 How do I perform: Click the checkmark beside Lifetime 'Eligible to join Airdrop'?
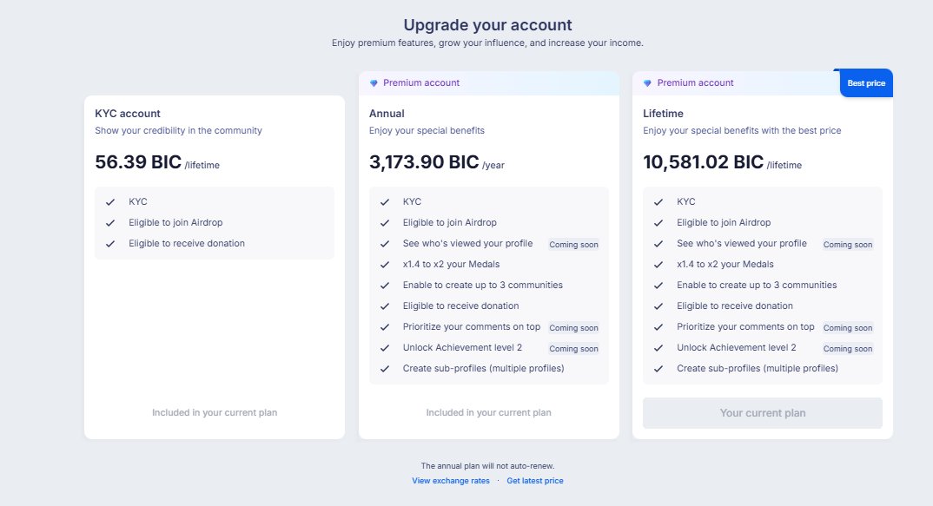pos(658,223)
